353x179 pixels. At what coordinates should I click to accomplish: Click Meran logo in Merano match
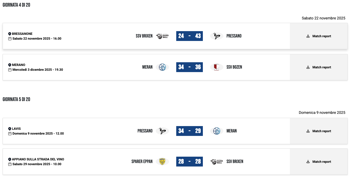tap(162, 67)
